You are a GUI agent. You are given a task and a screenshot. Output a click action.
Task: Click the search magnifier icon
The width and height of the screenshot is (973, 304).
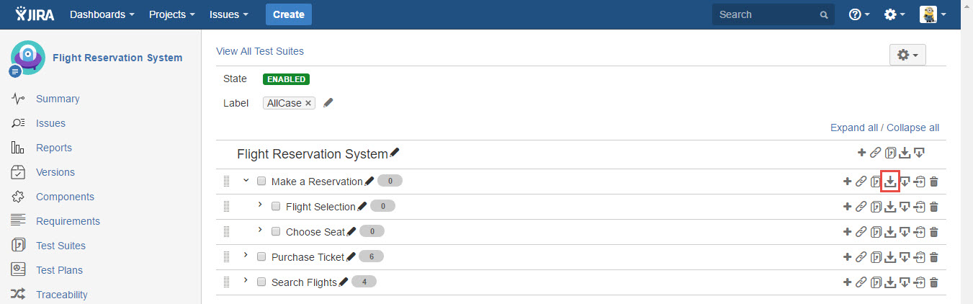(x=824, y=14)
